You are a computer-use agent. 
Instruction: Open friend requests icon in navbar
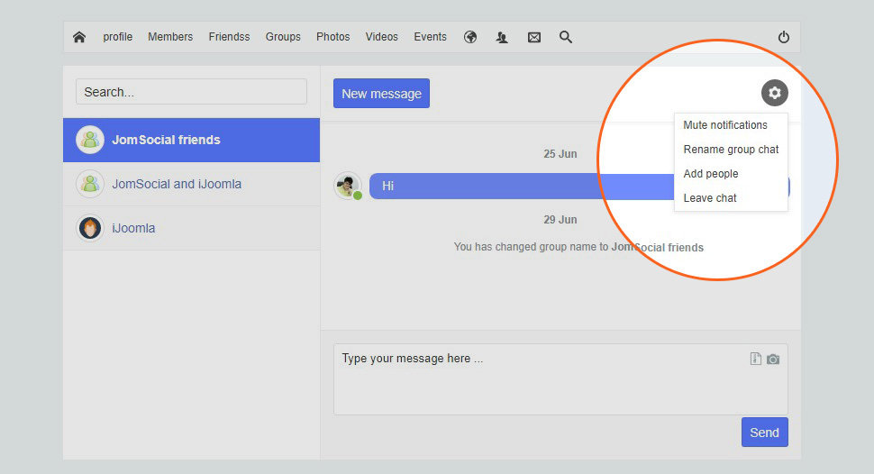[x=502, y=37]
